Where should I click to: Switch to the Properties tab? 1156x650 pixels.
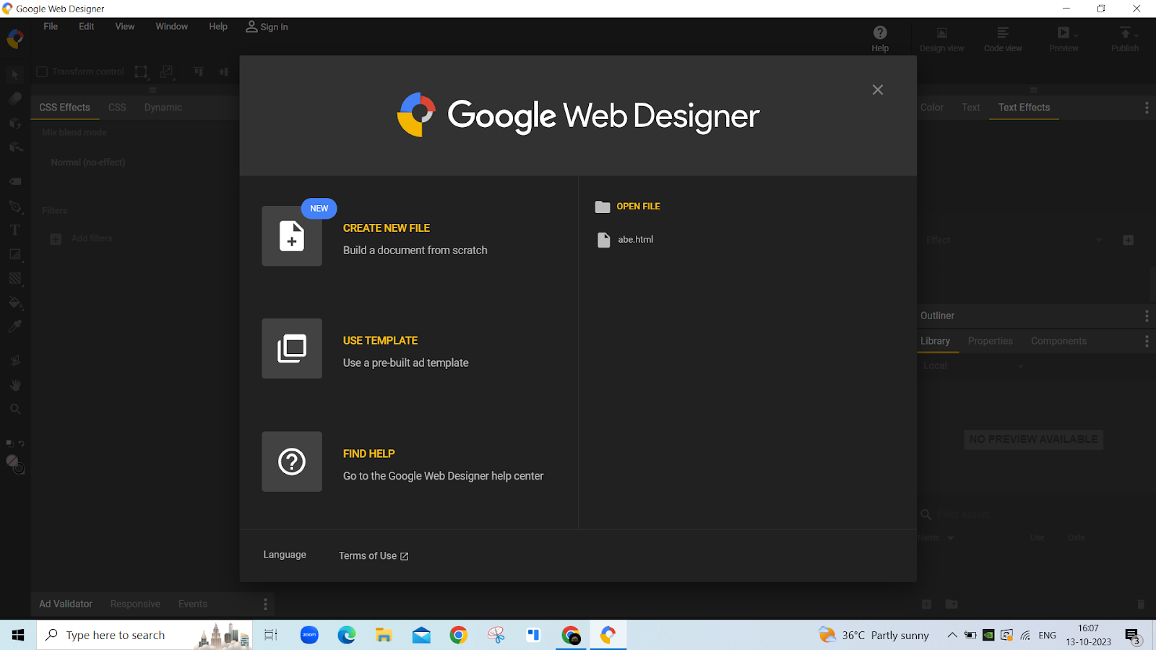click(x=990, y=341)
